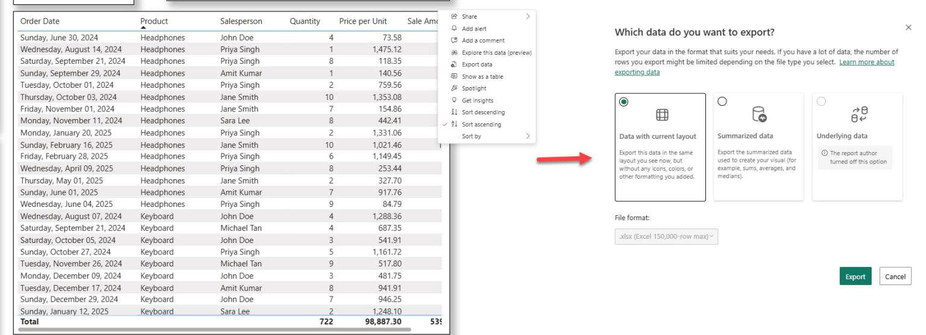Click the sort arrow under Product header
Viewport: 926px width, 335px height.
143,28
